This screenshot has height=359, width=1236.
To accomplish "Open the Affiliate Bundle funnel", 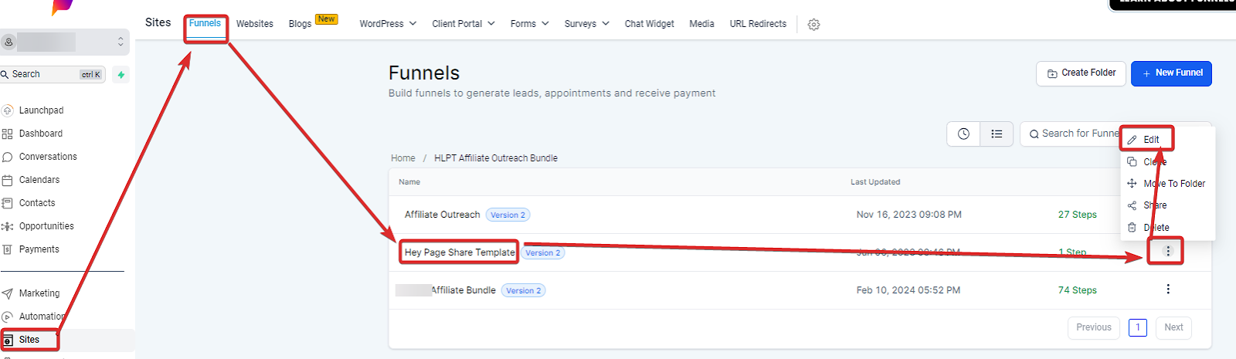I will click(463, 290).
